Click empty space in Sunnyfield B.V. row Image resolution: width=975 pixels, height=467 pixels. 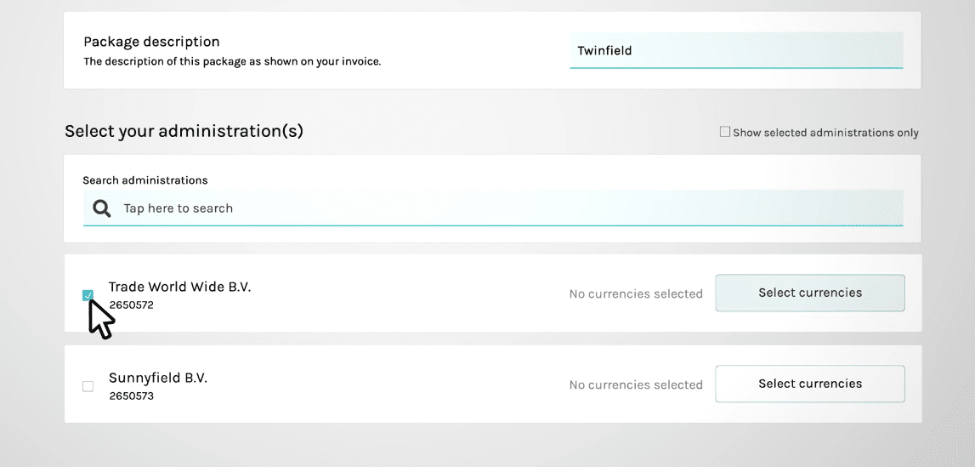[386, 384]
